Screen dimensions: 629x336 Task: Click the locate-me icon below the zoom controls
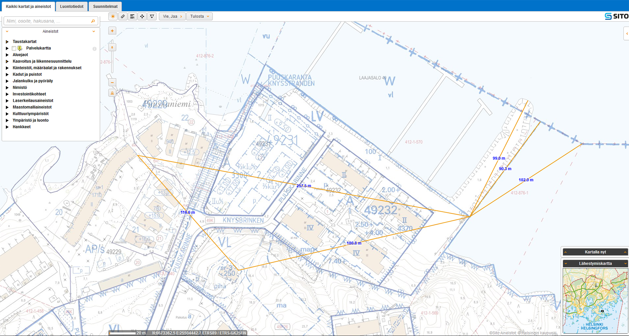click(x=112, y=93)
